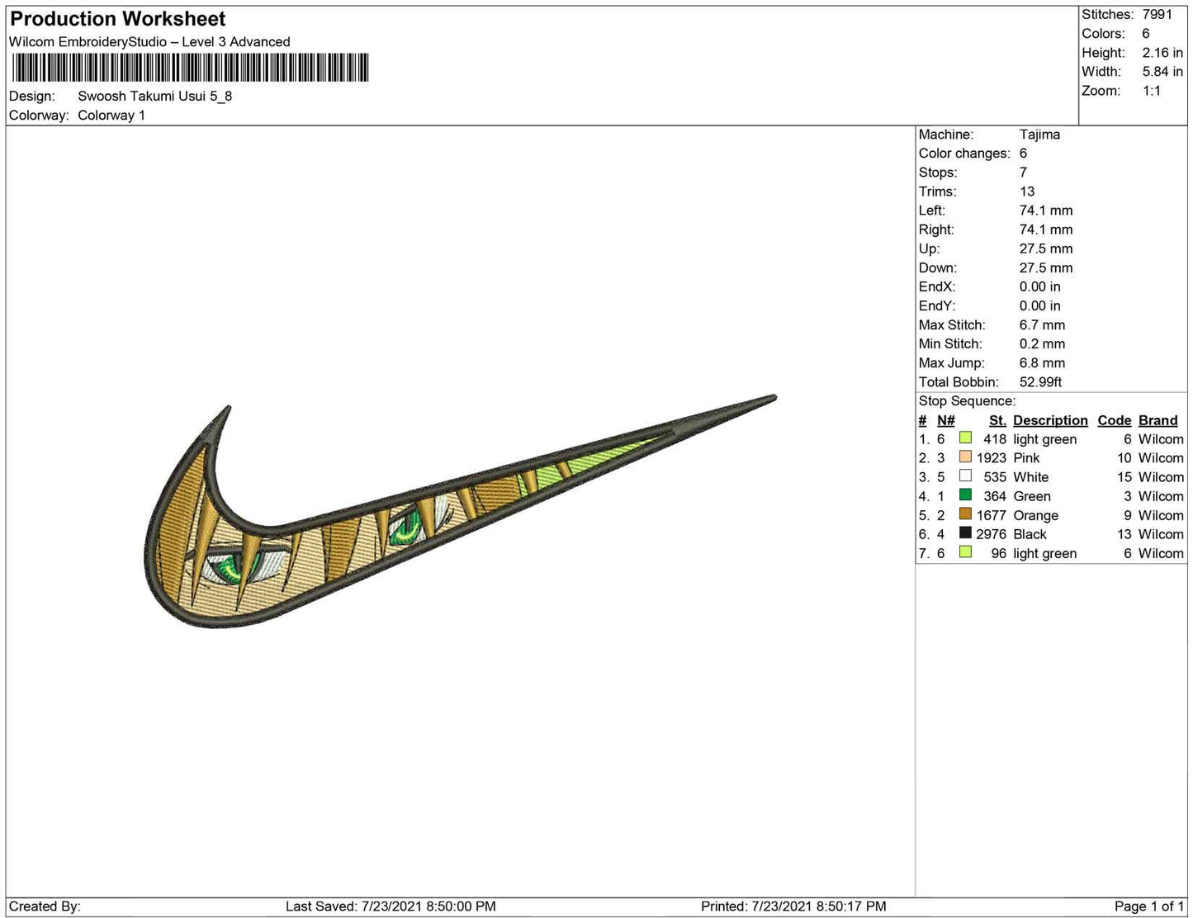Image resolution: width=1193 pixels, height=918 pixels.
Task: Click stitch count 535 in the White row
Action: tap(996, 477)
